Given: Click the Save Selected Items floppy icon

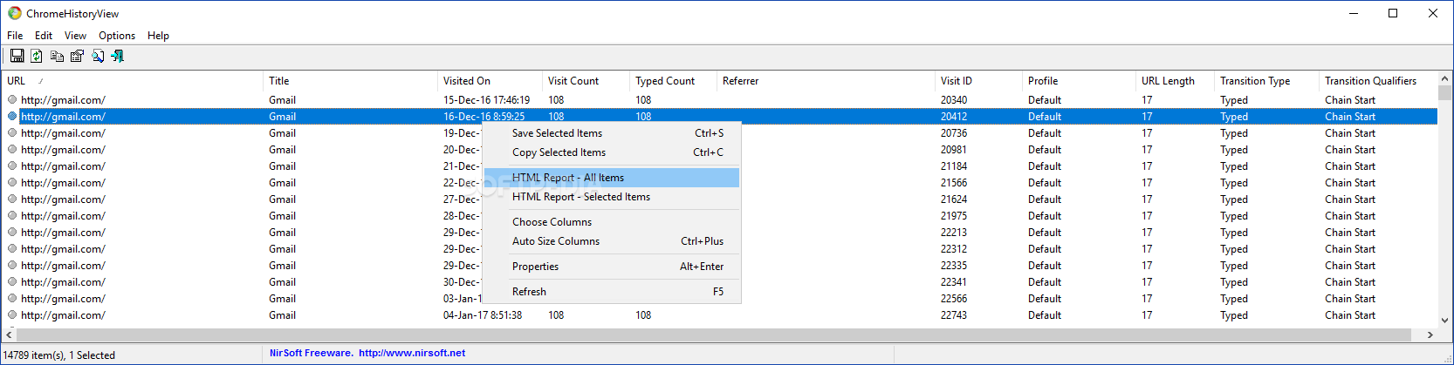Looking at the screenshot, I should coord(17,56).
